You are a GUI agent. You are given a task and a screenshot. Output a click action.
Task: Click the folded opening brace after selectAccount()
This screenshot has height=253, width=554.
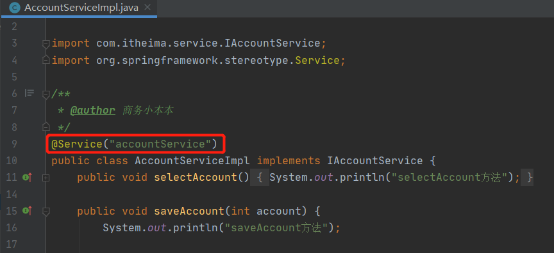(259, 178)
